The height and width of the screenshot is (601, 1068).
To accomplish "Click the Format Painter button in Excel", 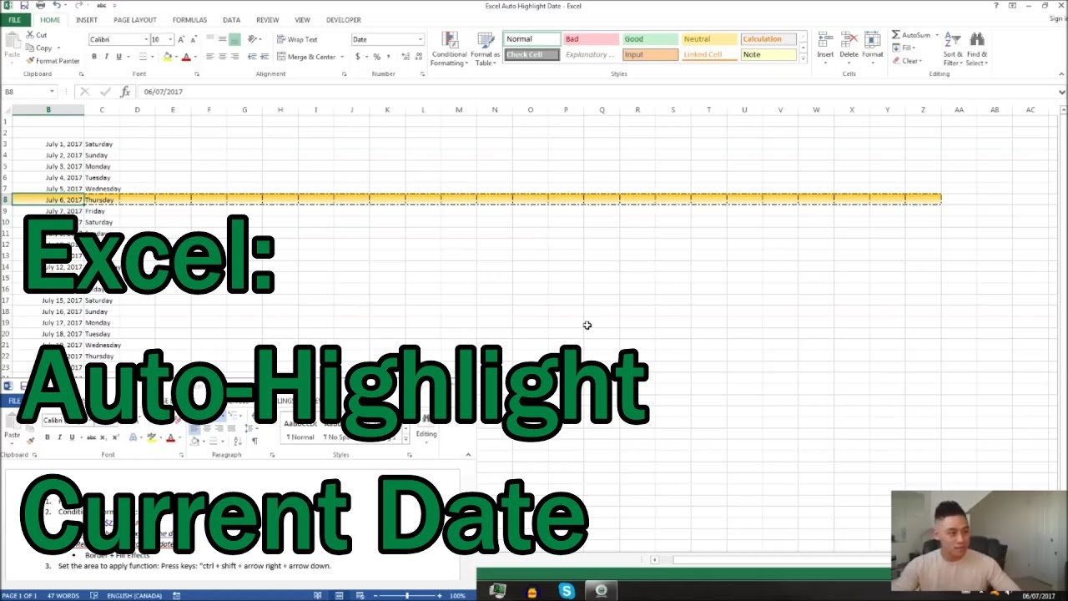I will [x=52, y=61].
